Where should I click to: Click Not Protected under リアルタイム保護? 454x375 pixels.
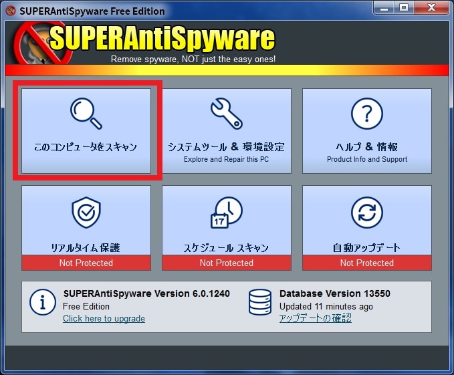(x=86, y=263)
